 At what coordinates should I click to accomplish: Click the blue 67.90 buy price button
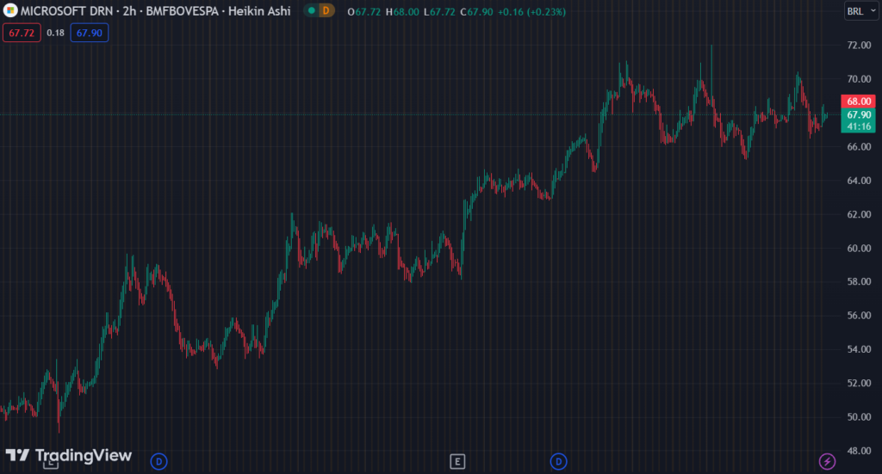pos(90,33)
